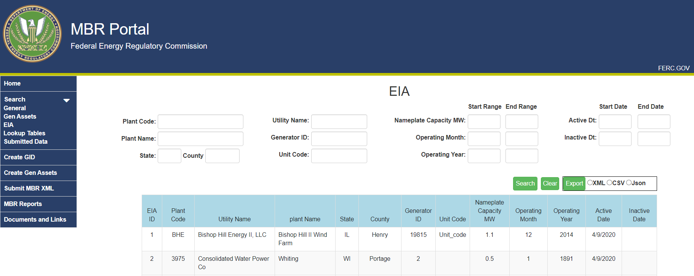Go to Home in sidebar
This screenshot has height=276, width=694.
coord(12,84)
